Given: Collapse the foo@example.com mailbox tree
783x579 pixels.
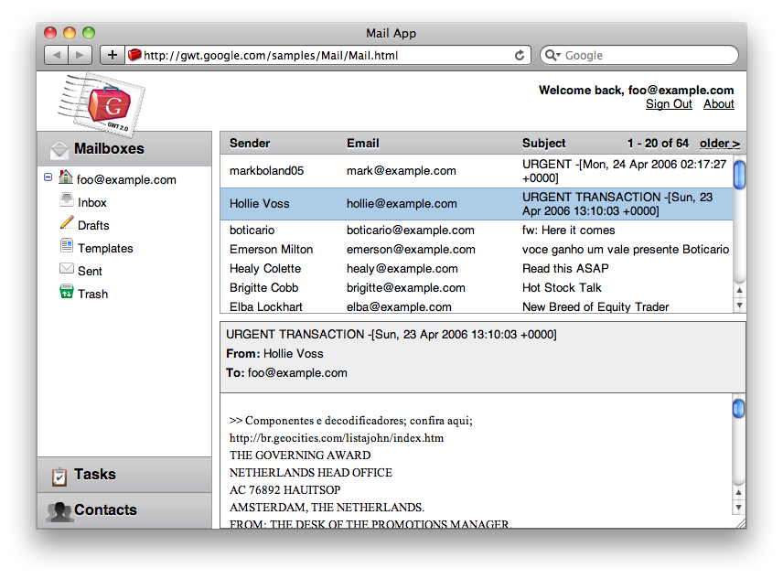Looking at the screenshot, I should pyautogui.click(x=48, y=178).
